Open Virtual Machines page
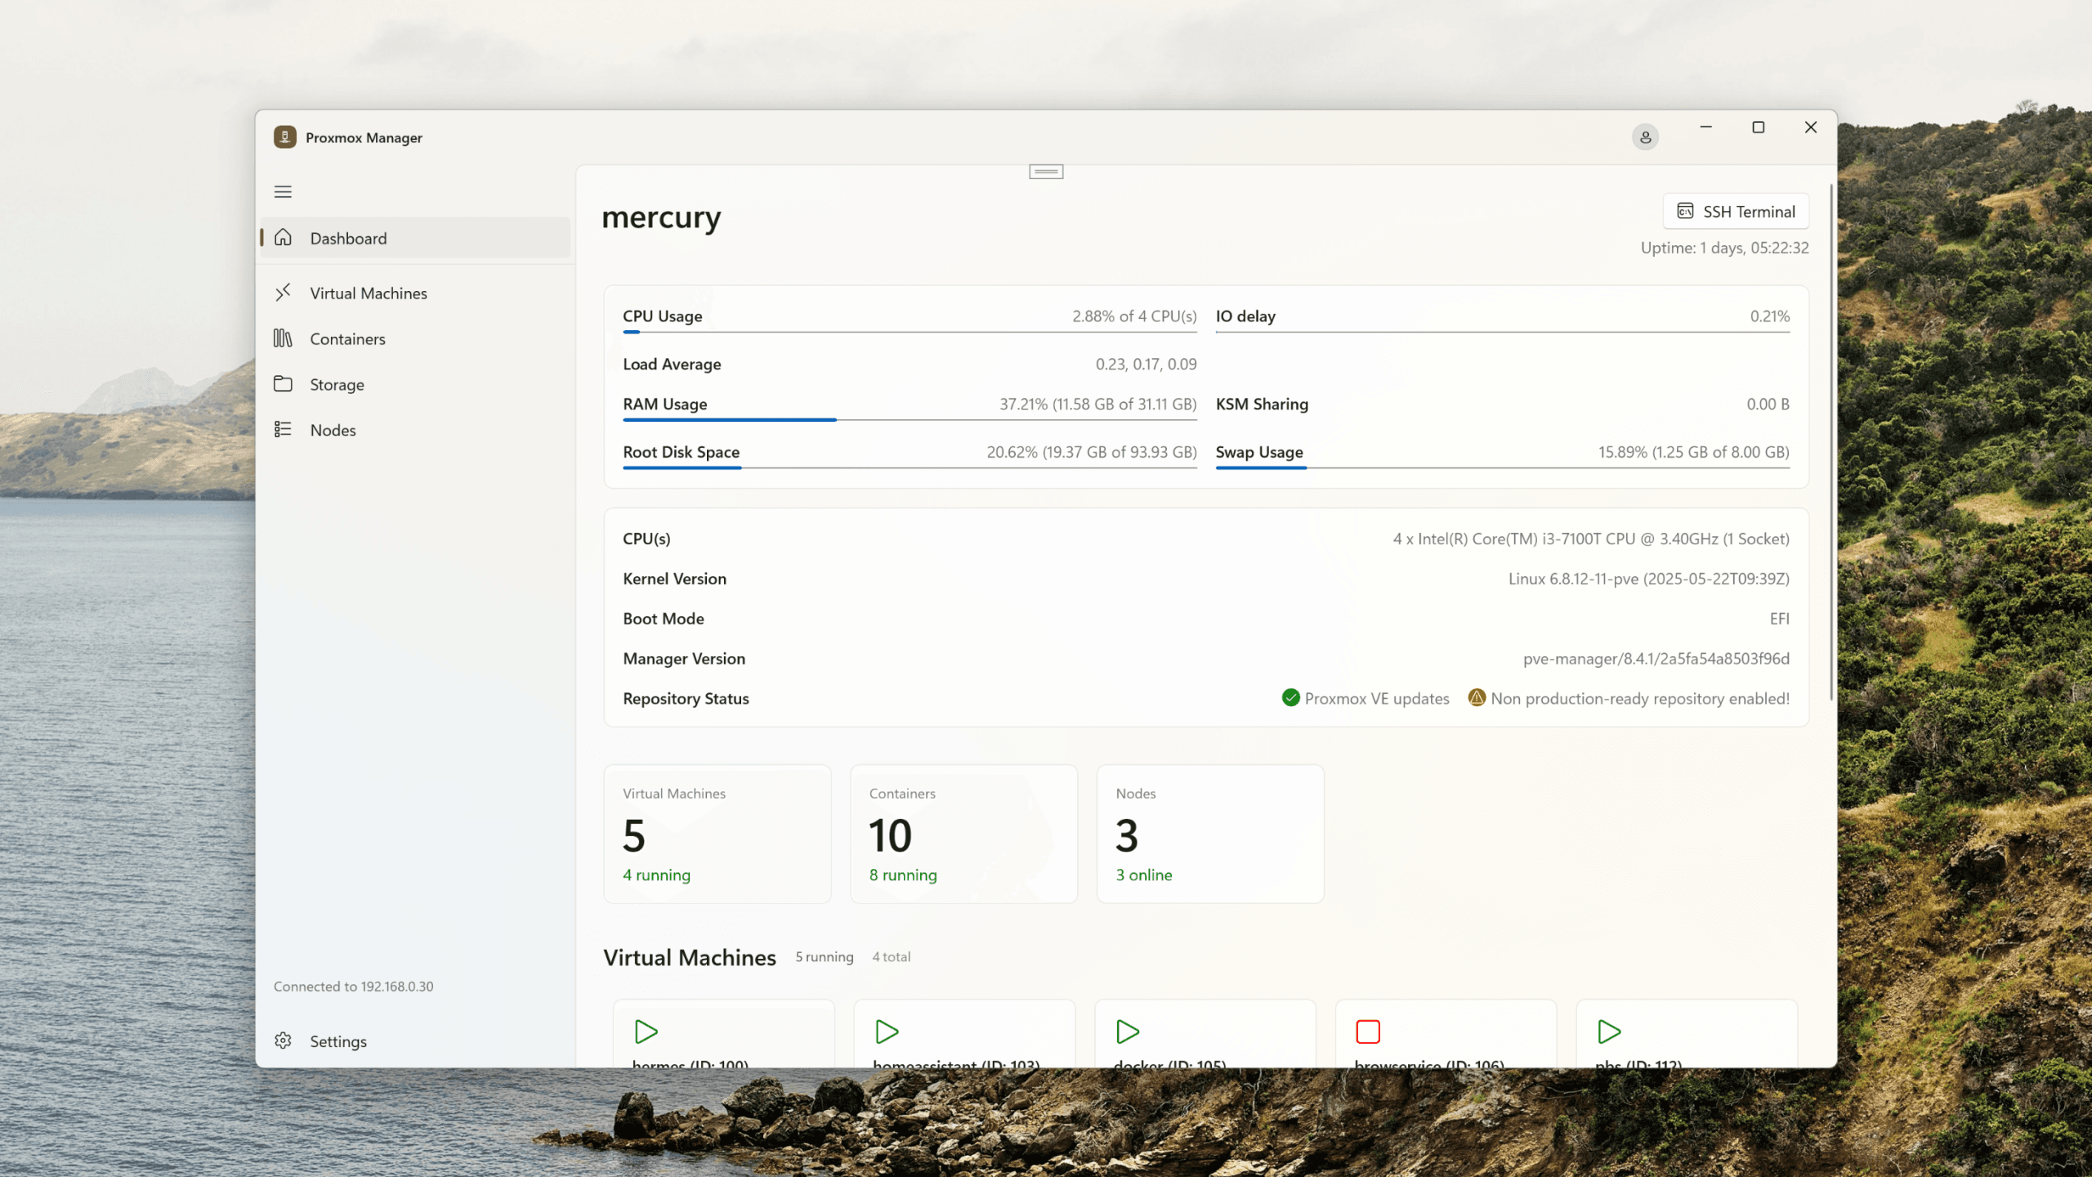Screen dimensions: 2092x1177 [x=415, y=293]
